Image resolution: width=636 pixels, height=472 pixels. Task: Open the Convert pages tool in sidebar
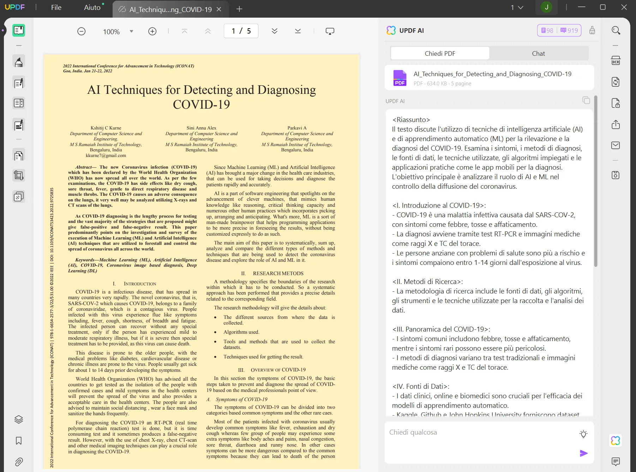(x=19, y=156)
